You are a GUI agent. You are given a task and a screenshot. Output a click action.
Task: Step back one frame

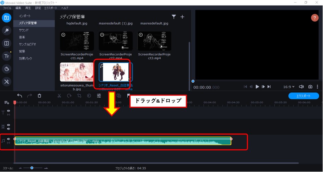[x=251, y=87]
